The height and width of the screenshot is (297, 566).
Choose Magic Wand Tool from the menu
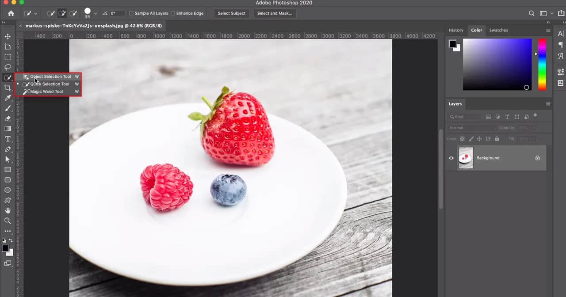(46, 91)
